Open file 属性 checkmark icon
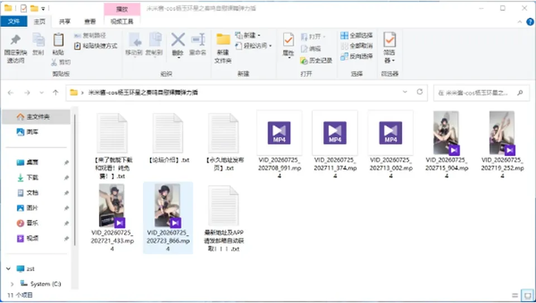The image size is (536, 303). 288,40
